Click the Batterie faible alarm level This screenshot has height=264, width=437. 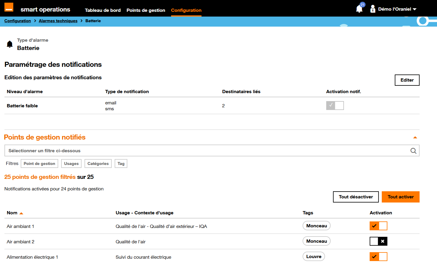point(22,106)
